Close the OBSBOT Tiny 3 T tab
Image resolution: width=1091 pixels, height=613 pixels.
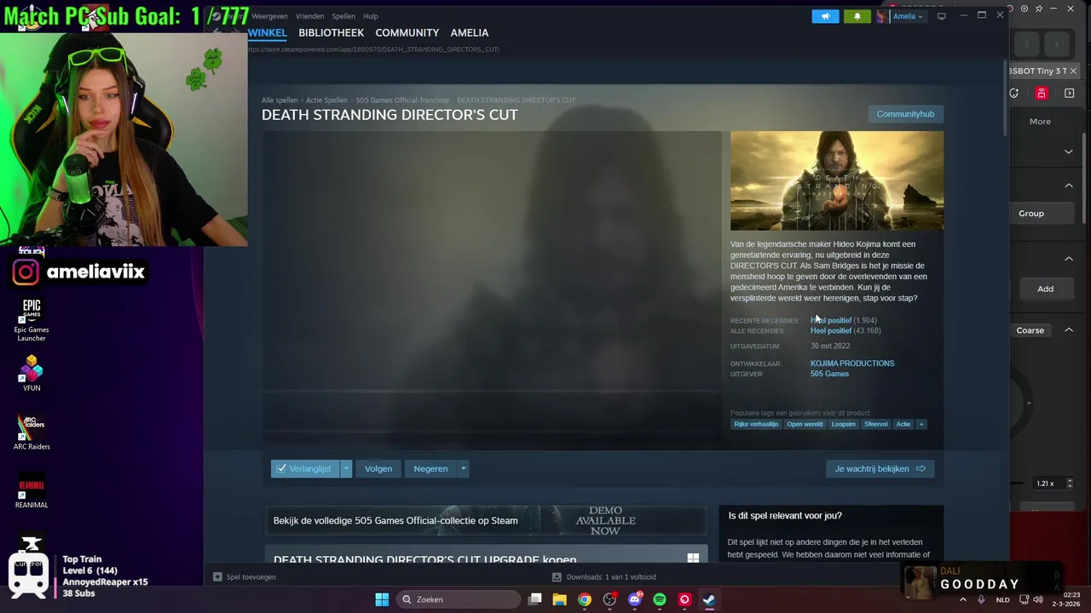tap(1073, 71)
